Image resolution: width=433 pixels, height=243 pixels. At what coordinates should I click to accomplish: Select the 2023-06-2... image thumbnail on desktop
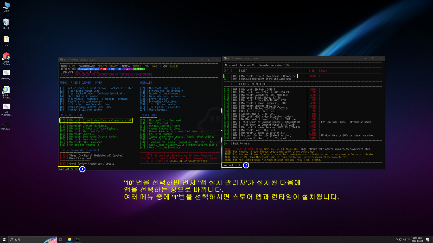tap(6, 126)
